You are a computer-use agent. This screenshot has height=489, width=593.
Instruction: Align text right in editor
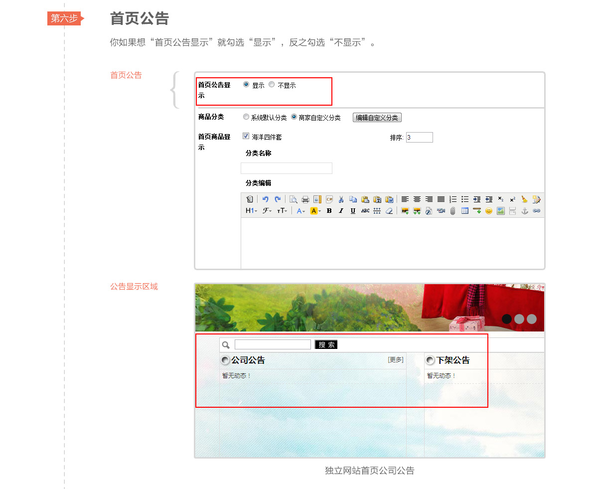pos(429,199)
